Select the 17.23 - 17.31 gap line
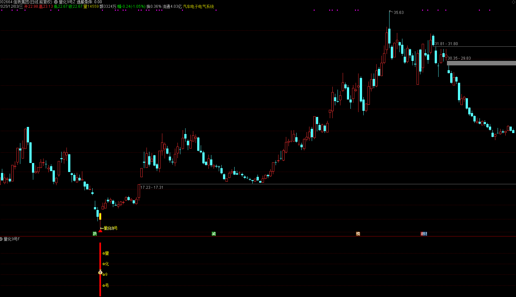516x297 pixels. (x=327, y=184)
